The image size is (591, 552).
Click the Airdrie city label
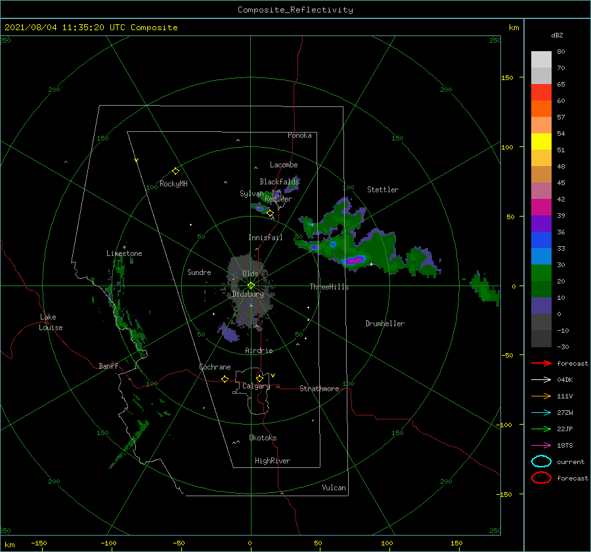coord(259,350)
